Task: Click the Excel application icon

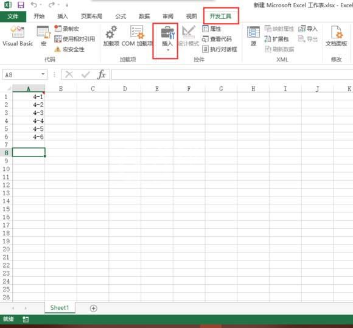Action: (8, 5)
